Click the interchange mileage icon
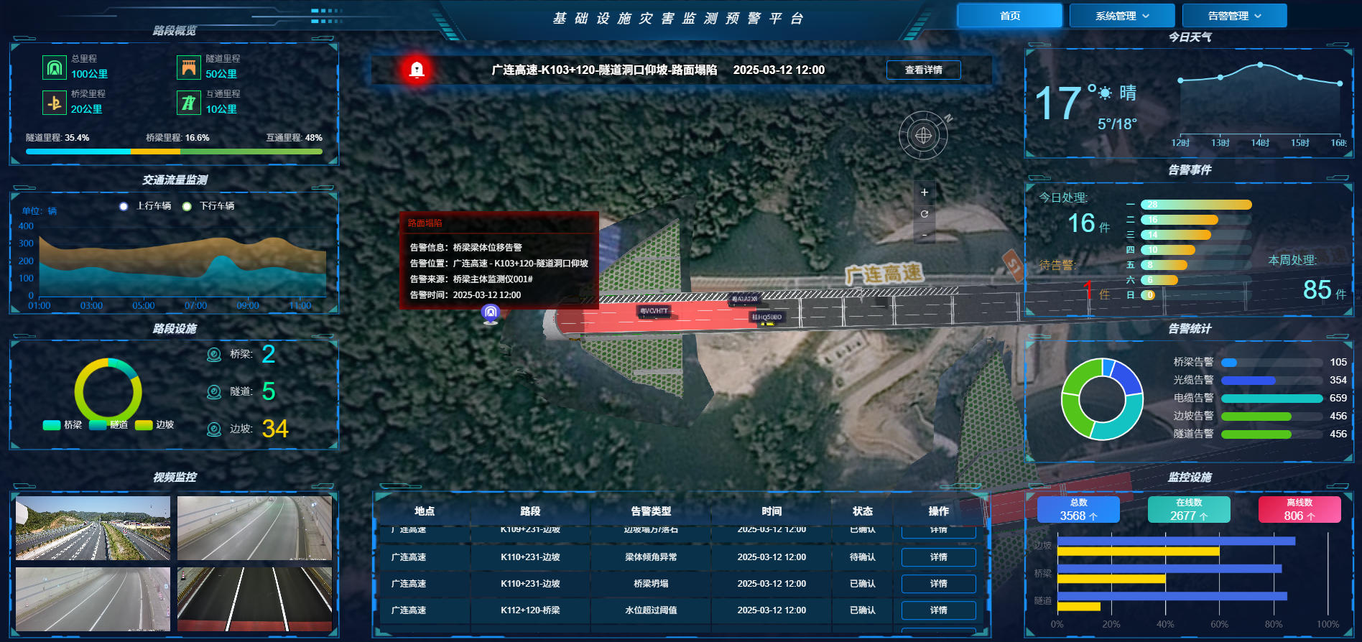This screenshot has height=642, width=1362. pyautogui.click(x=189, y=103)
